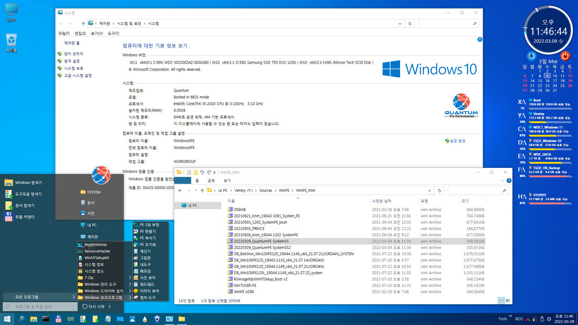
Task: Open 장치 관리자 link in the System sidebar
Action: point(73,54)
